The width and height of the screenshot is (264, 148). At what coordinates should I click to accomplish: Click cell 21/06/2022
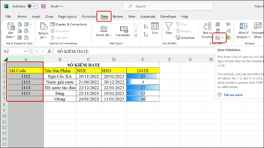[89, 82]
